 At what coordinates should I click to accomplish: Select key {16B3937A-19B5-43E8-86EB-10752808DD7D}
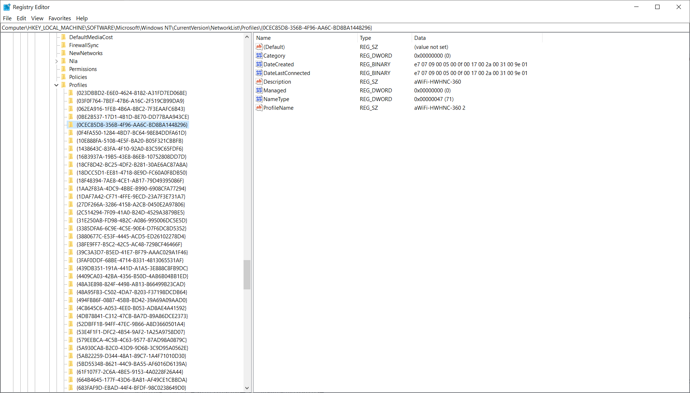[132, 157]
